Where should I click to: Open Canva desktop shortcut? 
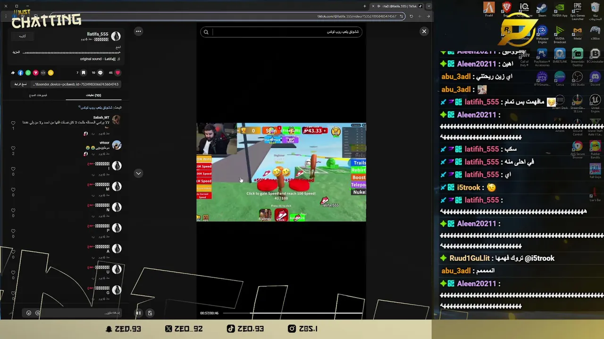tap(560, 78)
